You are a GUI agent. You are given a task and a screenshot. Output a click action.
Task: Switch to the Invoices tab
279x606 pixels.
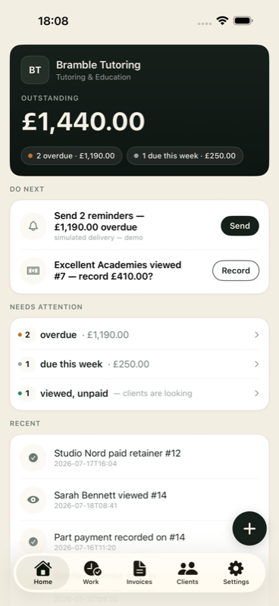(139, 573)
